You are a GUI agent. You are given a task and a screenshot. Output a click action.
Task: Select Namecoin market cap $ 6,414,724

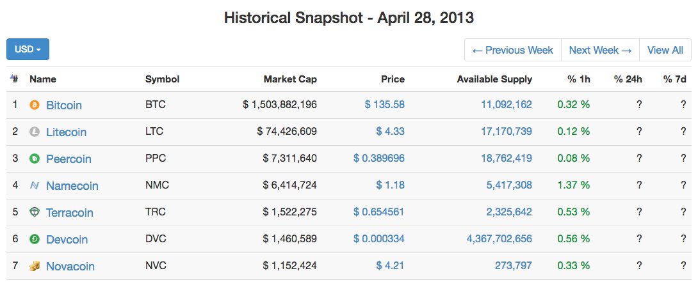coord(290,185)
